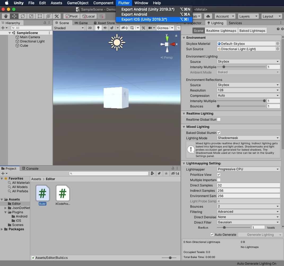Screen dimensions: 284x266
Task: Toggle scene audio speaker icon
Action: (x=105, y=28)
